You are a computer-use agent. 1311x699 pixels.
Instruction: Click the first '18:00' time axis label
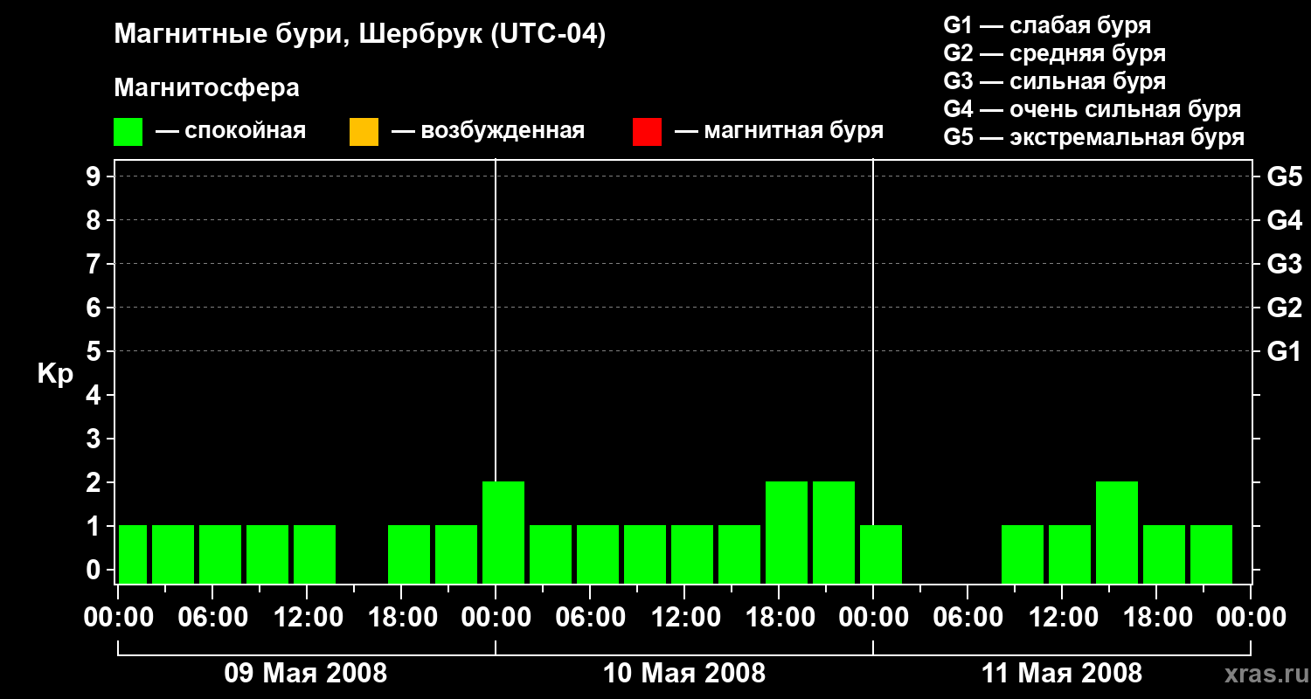[x=404, y=618]
